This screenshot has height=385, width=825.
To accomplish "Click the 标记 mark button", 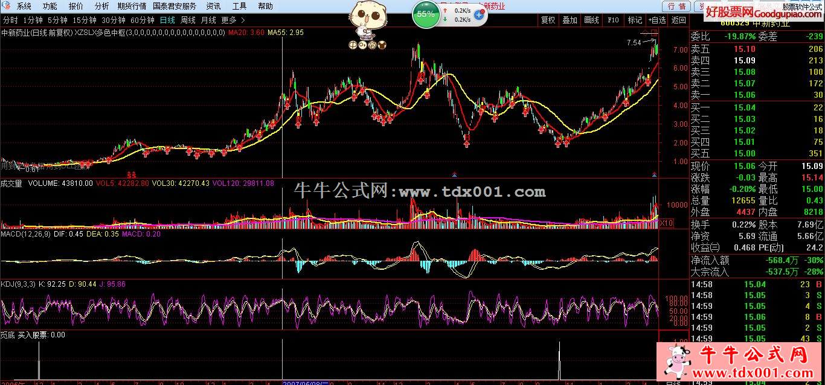I will (x=635, y=20).
